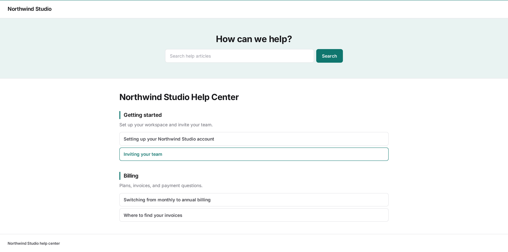Open Switching from monthly to annual billing

point(254,200)
